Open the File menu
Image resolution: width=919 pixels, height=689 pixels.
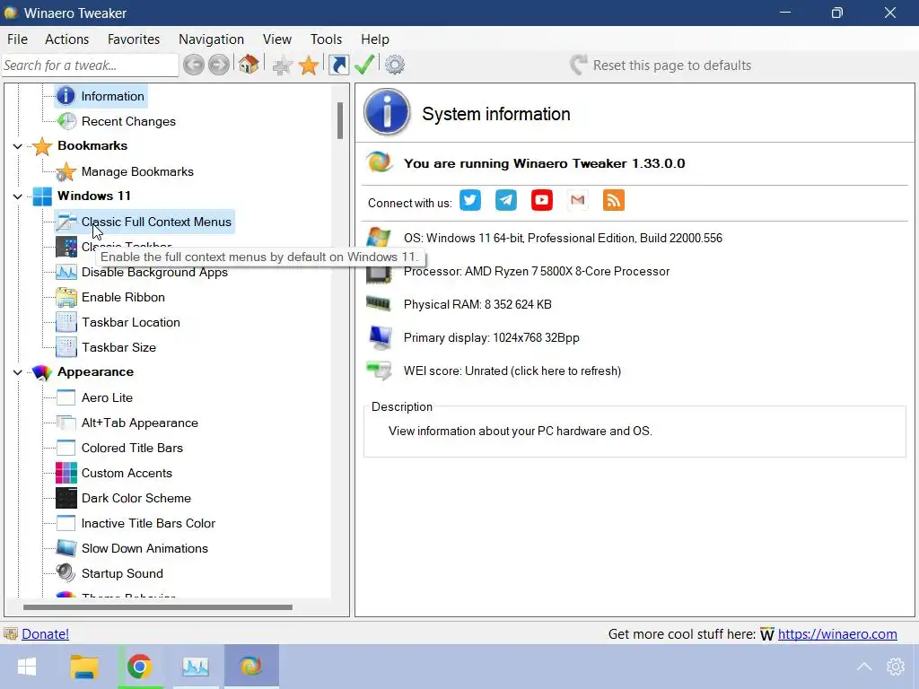(17, 39)
